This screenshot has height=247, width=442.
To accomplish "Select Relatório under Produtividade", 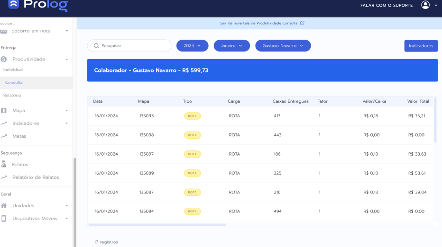I will [12, 95].
